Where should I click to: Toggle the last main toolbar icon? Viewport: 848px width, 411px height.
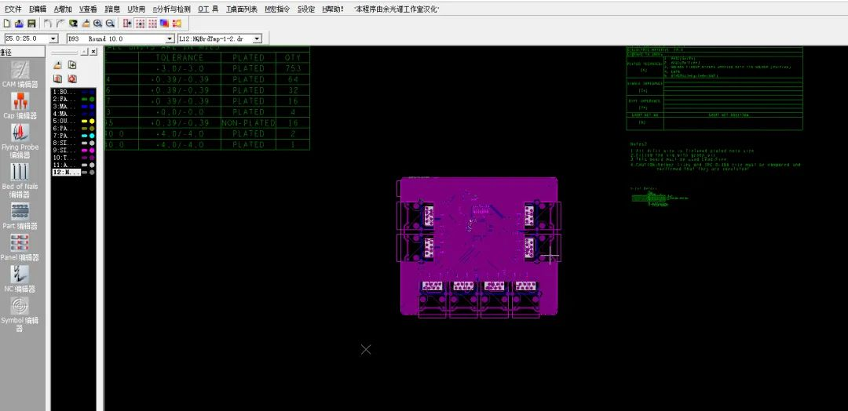(x=177, y=24)
